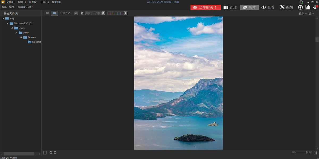
Task: Rotate the image right
Action: (x=55, y=153)
